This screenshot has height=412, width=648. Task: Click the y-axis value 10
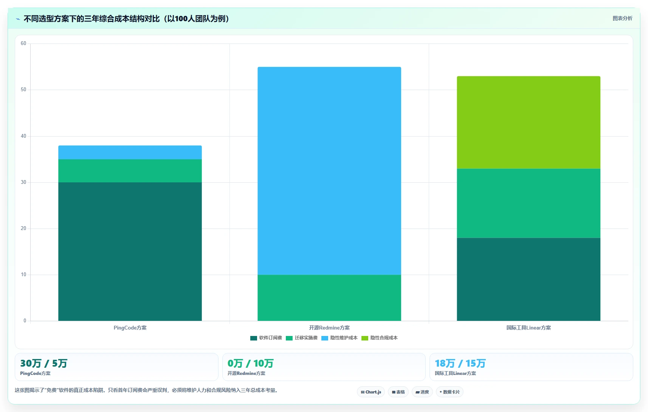coord(23,275)
